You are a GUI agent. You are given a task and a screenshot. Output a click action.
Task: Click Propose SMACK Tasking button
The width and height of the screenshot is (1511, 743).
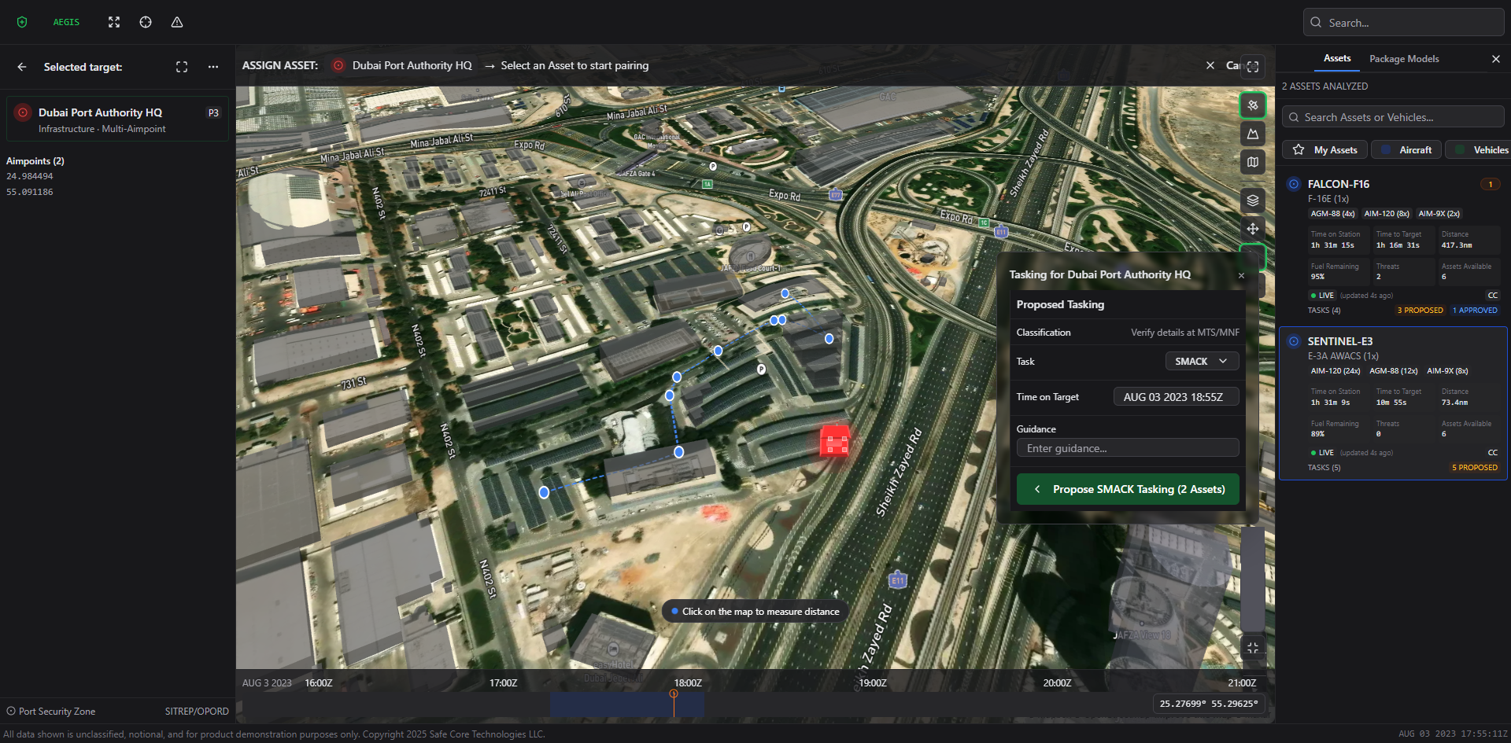(1127, 488)
